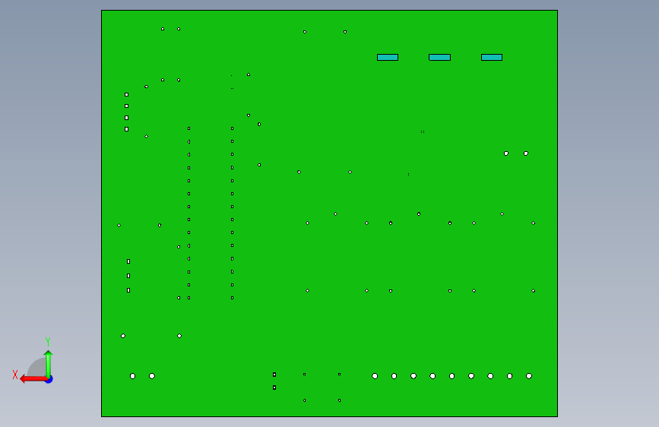Click the red X label of the triad
This screenshot has height=427, width=659.
click(15, 375)
